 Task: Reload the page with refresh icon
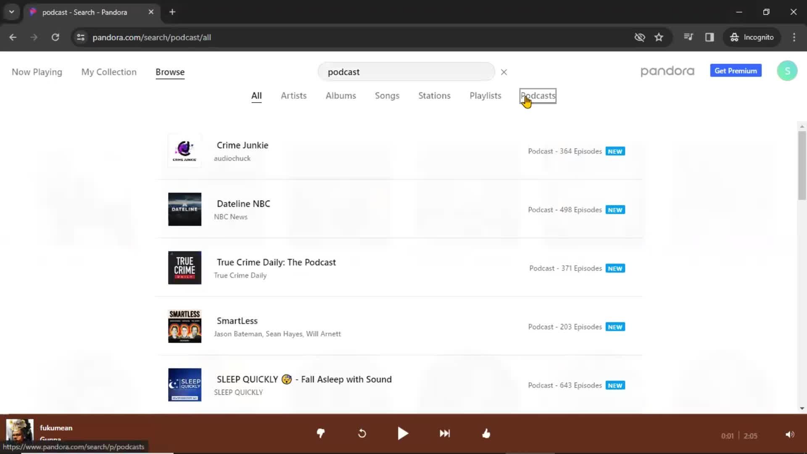tap(55, 37)
